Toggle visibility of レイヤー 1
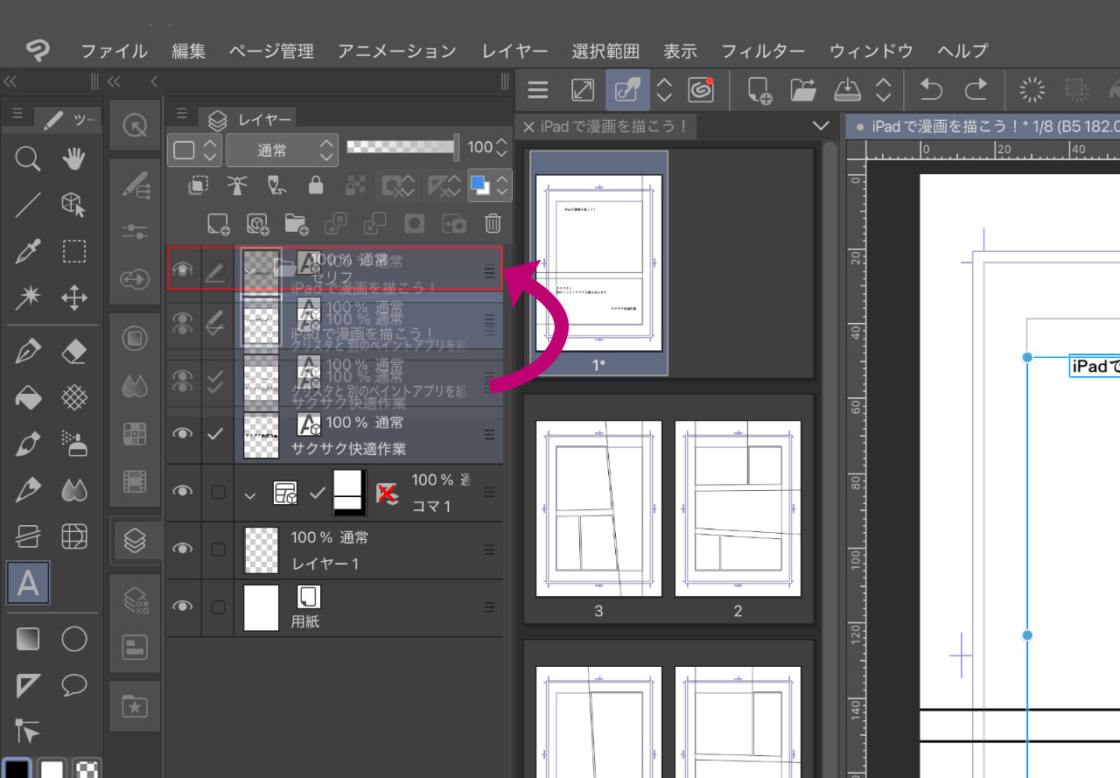This screenshot has height=778, width=1120. (182, 549)
